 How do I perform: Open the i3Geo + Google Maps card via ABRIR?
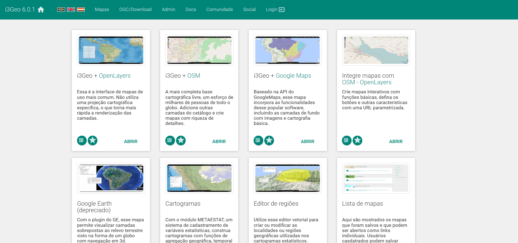click(308, 142)
